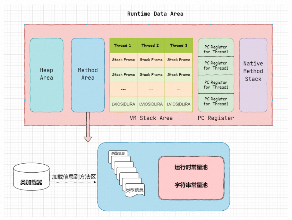
Task: Click the Thread 1 column header
Action: (123, 45)
